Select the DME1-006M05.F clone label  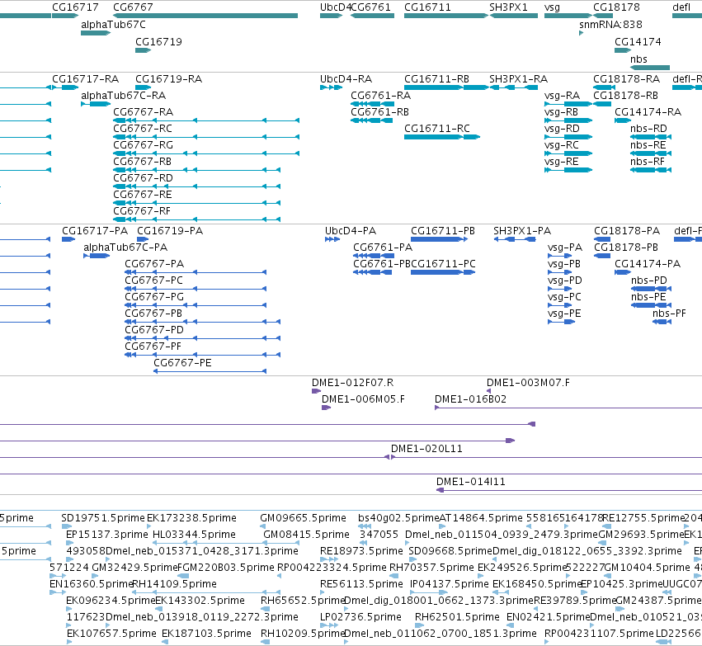[x=363, y=398]
